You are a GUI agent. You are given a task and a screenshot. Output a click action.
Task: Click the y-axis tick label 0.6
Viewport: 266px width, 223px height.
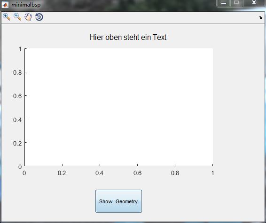[17, 96]
